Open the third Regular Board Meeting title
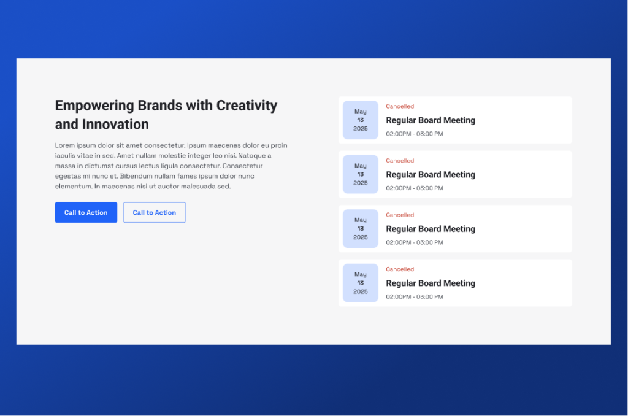This screenshot has width=628, height=416. tap(431, 229)
